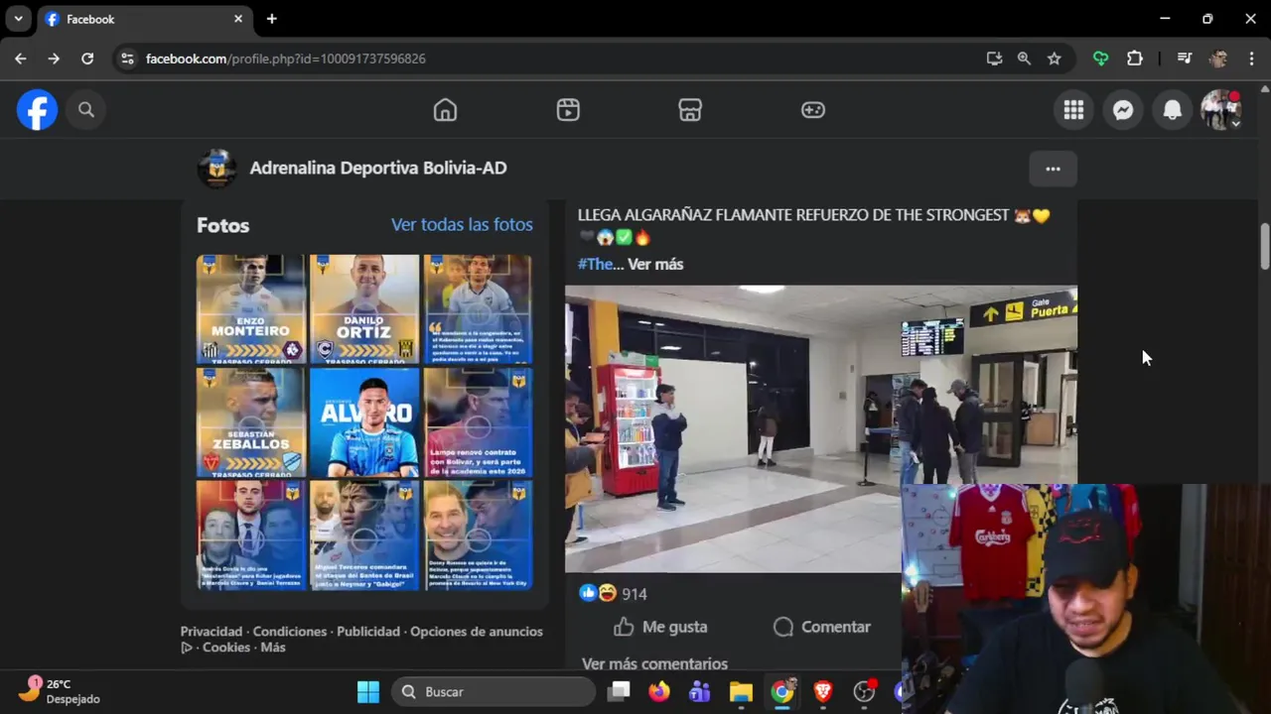Open the page three-dot options button

1053,169
